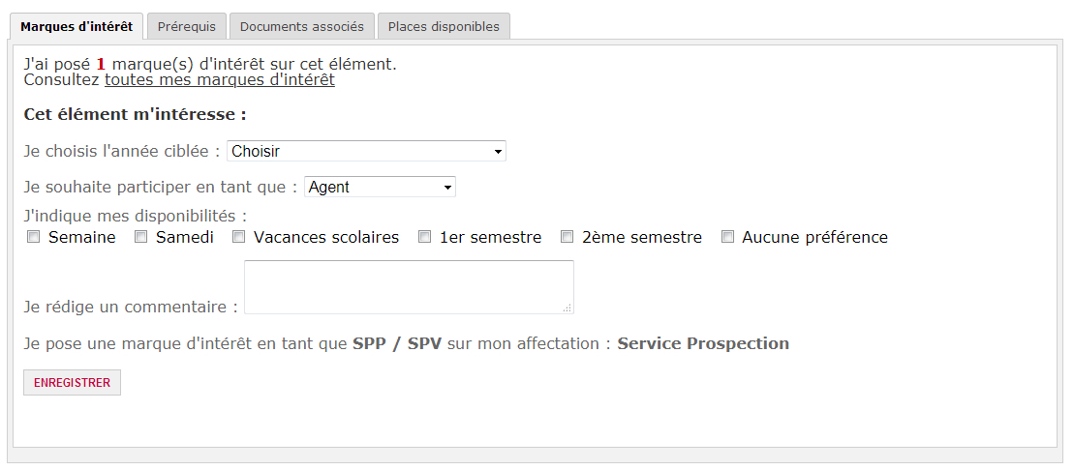Click the ENREGISTRER button
The image size is (1074, 470).
coord(72,382)
